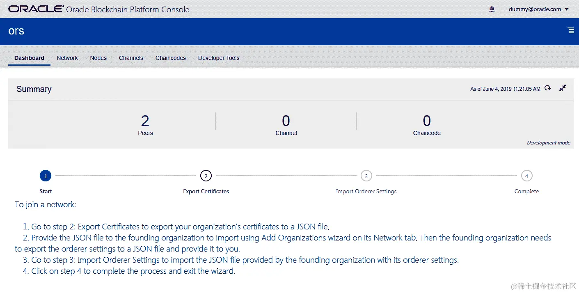Select wizard step 2 circle
The width and height of the screenshot is (579, 293).
pyautogui.click(x=206, y=176)
